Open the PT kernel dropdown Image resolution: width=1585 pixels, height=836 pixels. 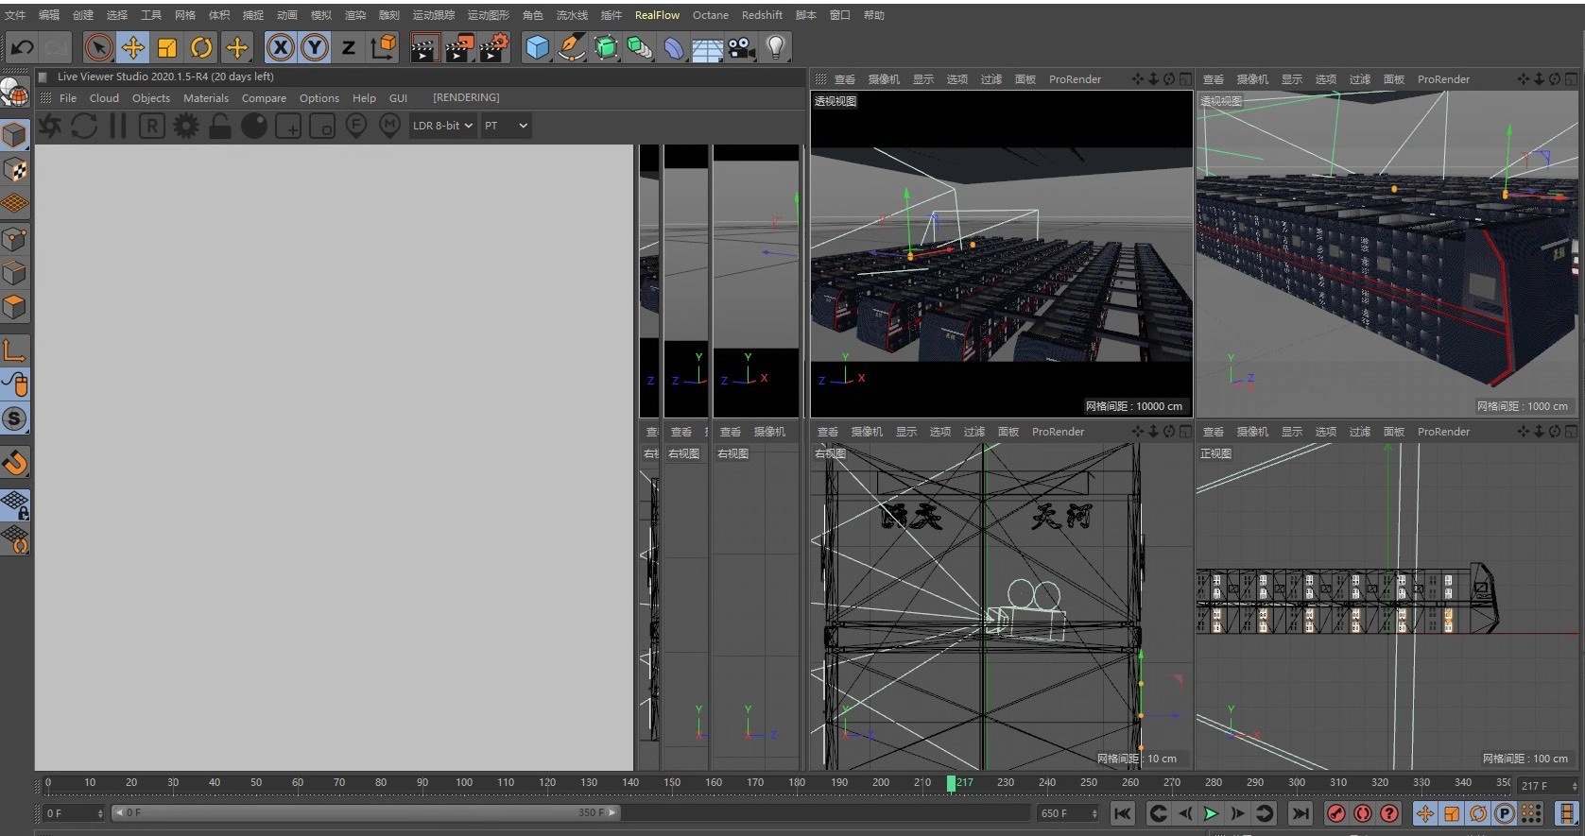[x=506, y=126]
